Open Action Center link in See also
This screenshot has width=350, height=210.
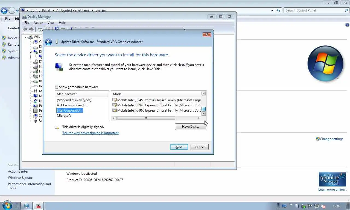pyautogui.click(x=18, y=171)
